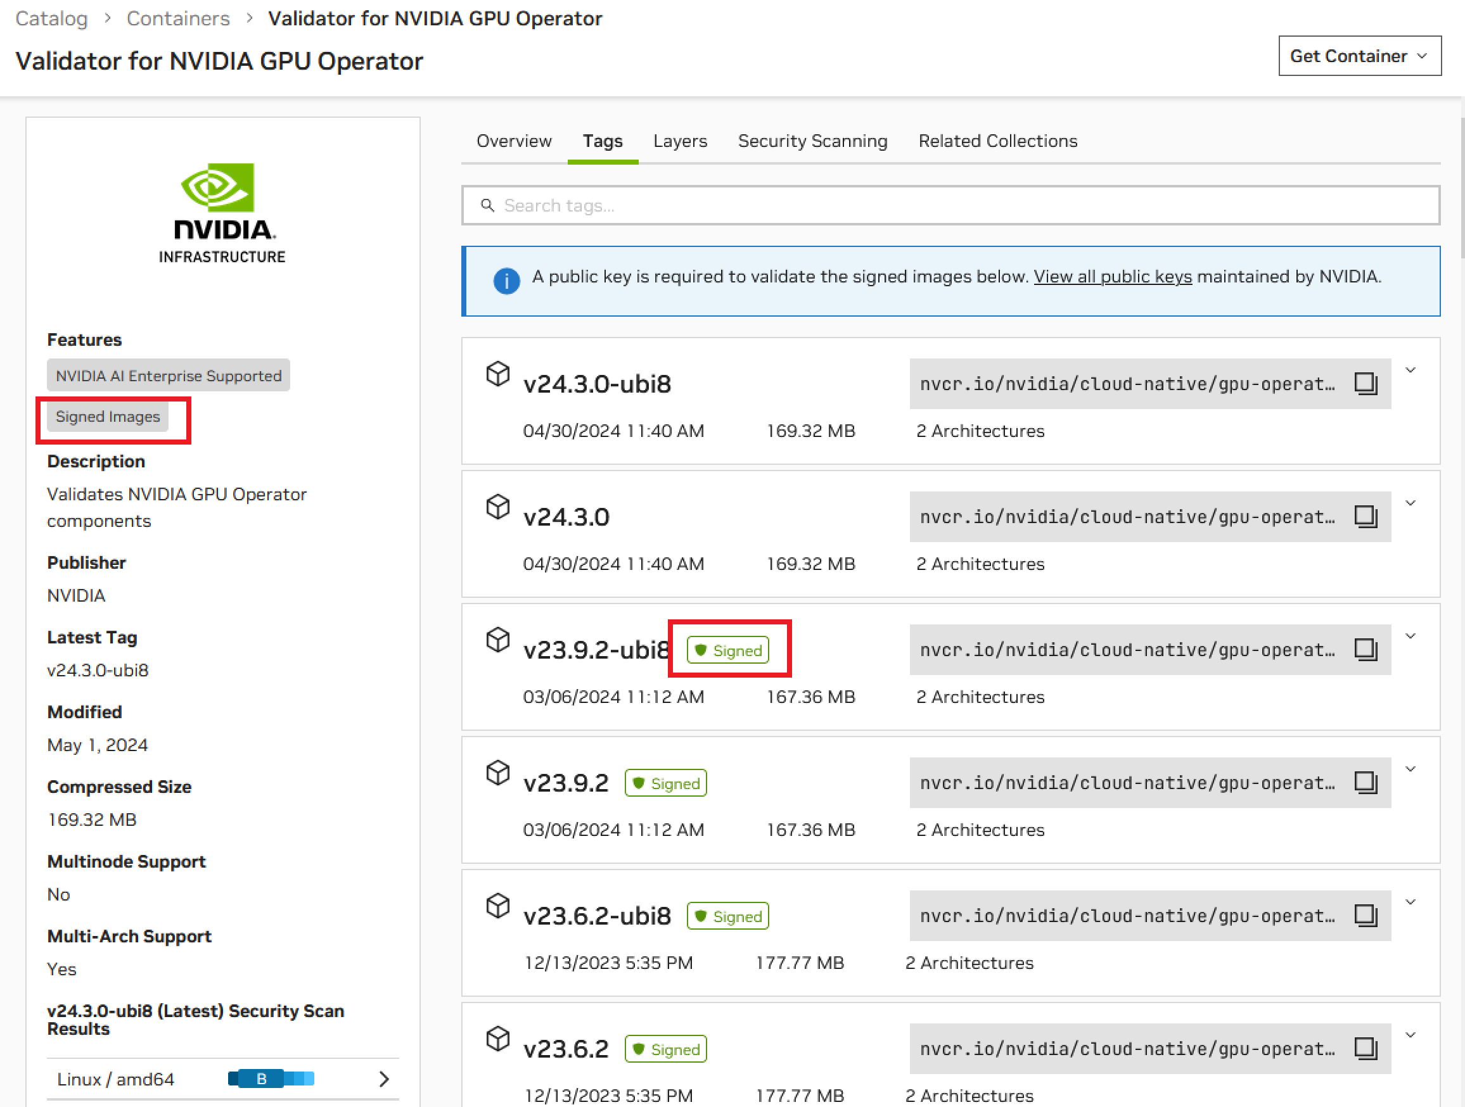
Task: Switch to the Layers tab
Action: coord(680,141)
